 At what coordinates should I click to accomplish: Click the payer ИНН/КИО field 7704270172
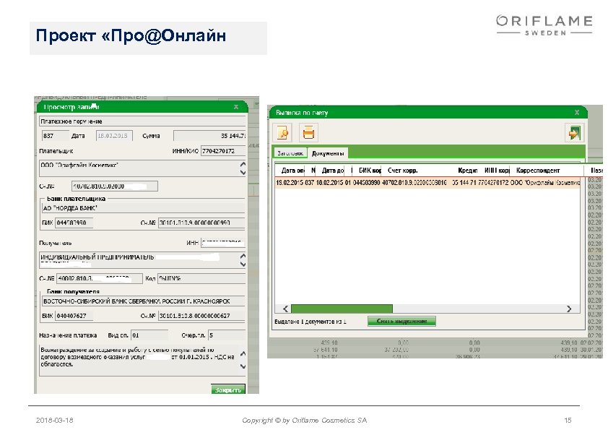223,151
